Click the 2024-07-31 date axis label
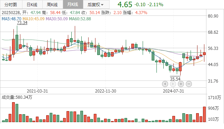The image size is (224, 129). [x=173, y=91]
